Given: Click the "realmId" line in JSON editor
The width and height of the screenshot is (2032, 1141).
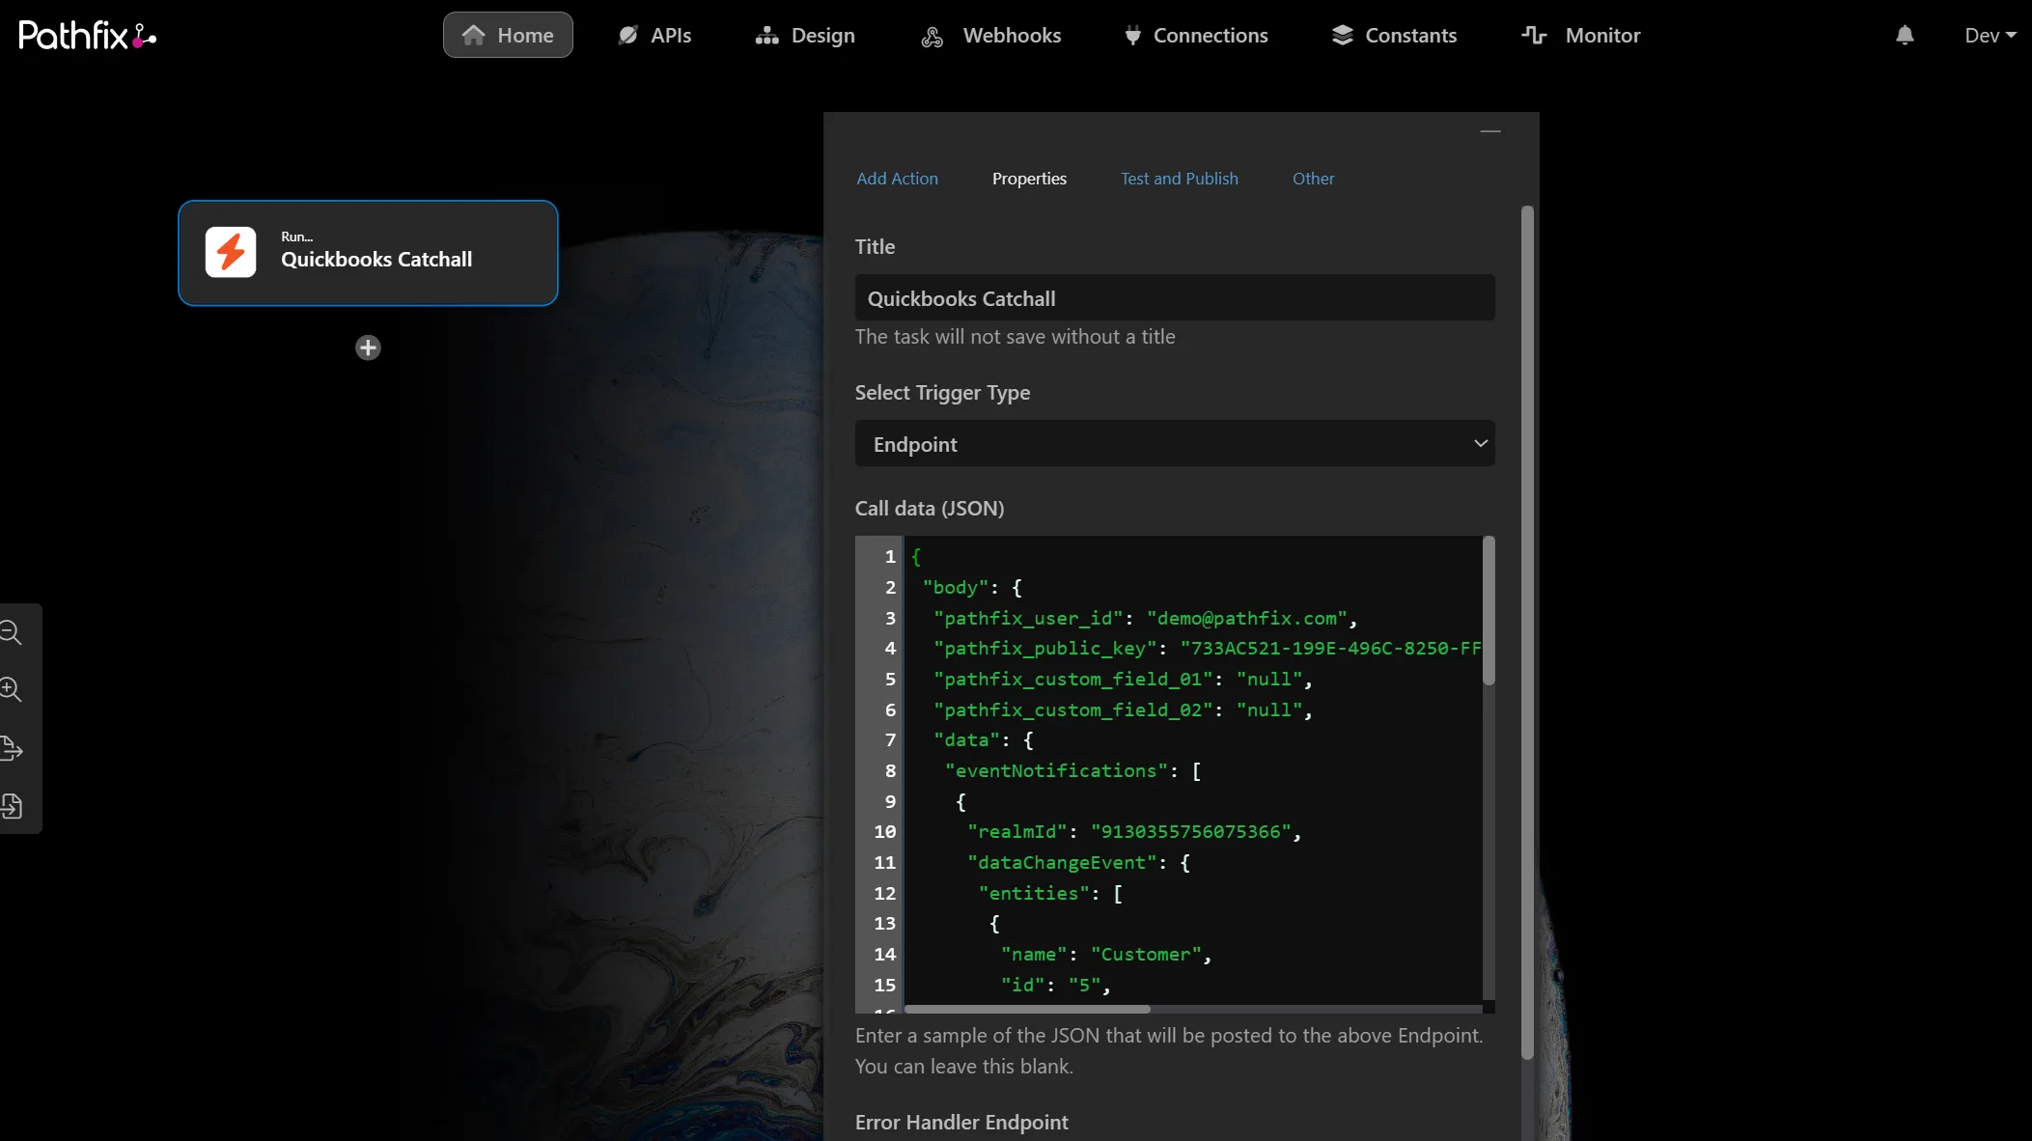Looking at the screenshot, I should 1134,831.
